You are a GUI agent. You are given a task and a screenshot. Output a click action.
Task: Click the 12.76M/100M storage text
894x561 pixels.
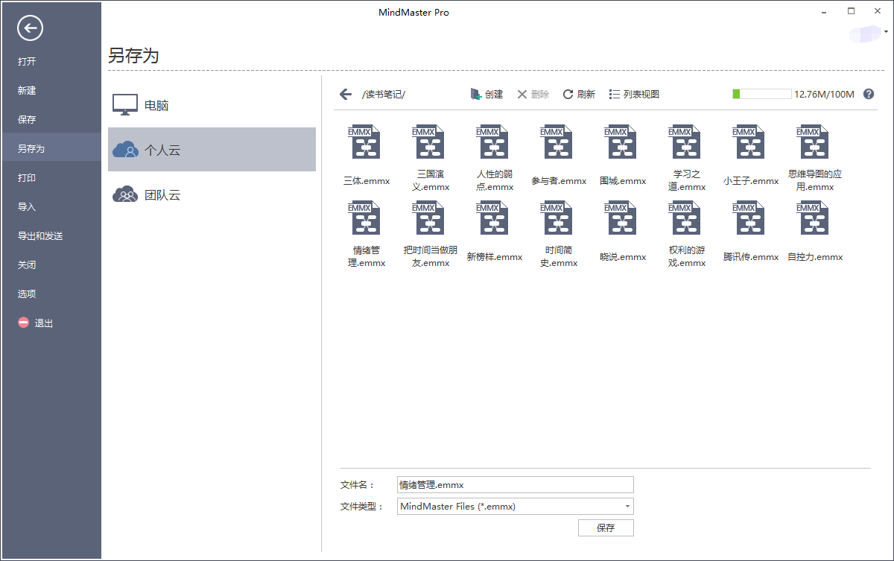pos(824,94)
